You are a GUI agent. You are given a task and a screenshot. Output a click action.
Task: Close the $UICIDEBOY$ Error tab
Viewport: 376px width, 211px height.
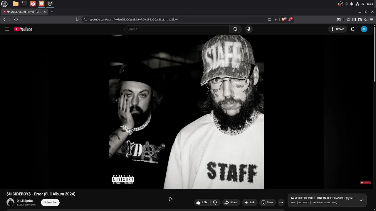45,12
